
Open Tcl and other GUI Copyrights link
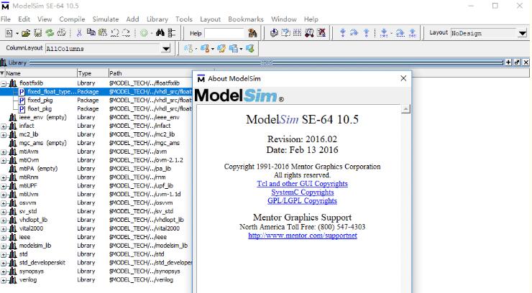click(302, 184)
